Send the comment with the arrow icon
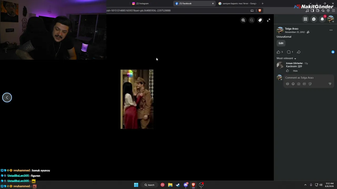This screenshot has height=189, width=337. (x=330, y=84)
